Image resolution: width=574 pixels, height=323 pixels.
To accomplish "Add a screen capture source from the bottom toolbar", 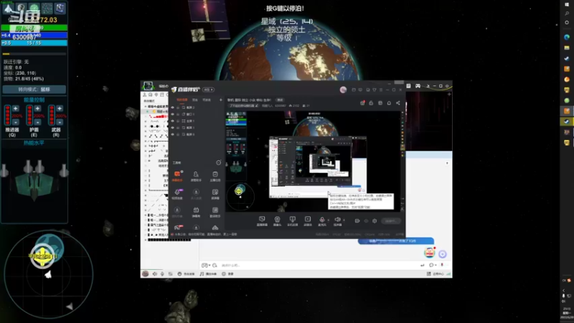I will tap(262, 221).
